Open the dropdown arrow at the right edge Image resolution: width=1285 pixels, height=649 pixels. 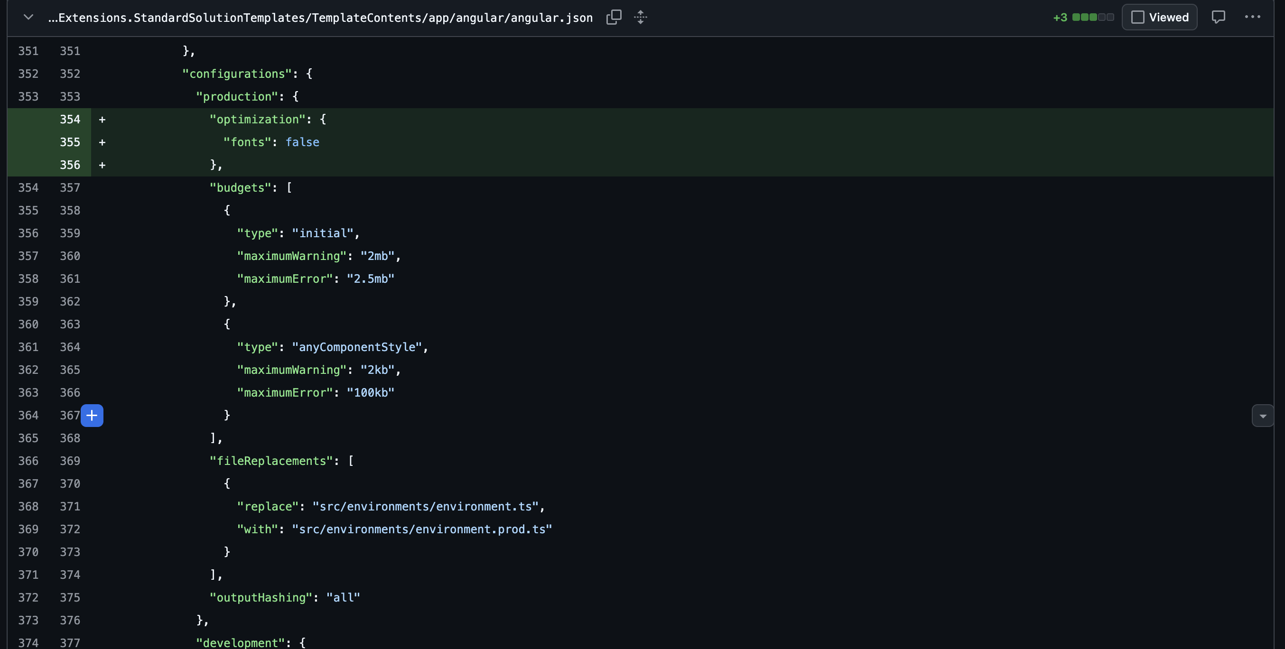1263,416
